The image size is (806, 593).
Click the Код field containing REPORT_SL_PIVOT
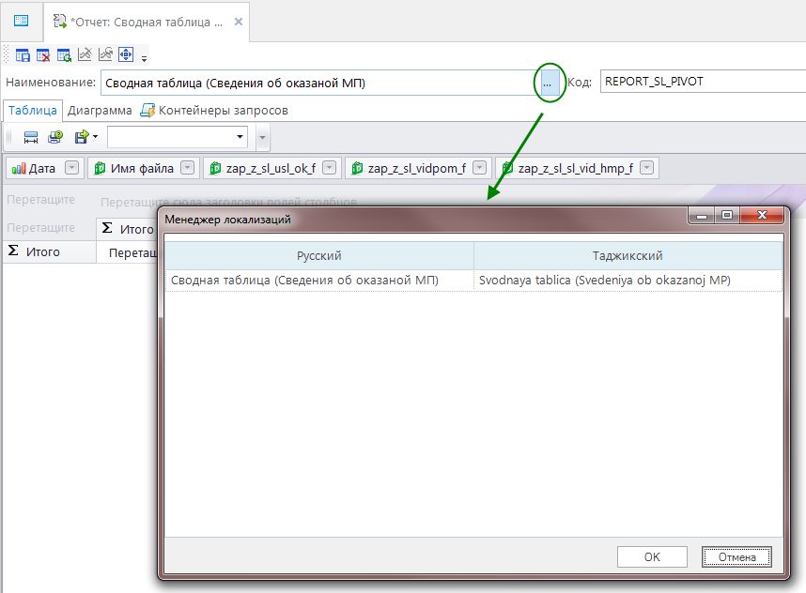tap(700, 82)
